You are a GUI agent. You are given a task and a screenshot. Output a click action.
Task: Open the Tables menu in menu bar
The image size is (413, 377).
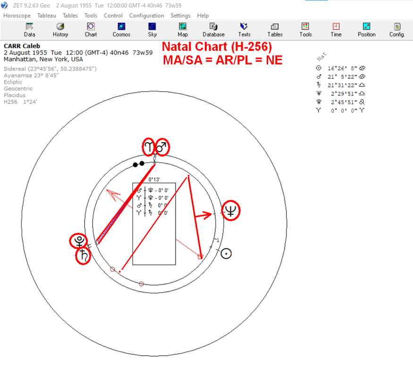pyautogui.click(x=70, y=16)
